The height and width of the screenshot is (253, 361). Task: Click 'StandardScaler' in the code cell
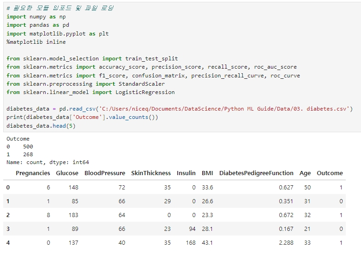[142, 84]
